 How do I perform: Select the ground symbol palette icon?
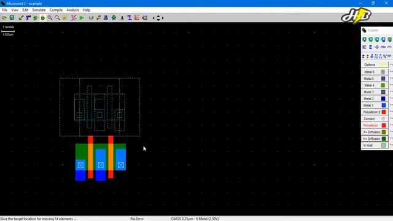tap(372, 56)
